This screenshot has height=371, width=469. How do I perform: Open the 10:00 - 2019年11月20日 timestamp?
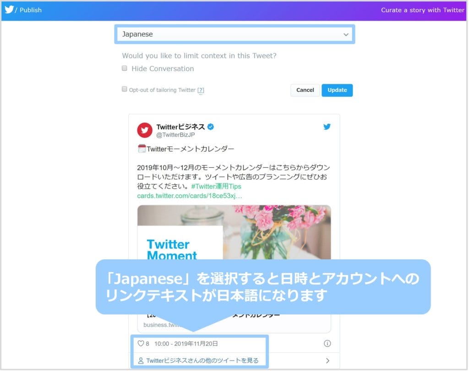pyautogui.click(x=186, y=344)
